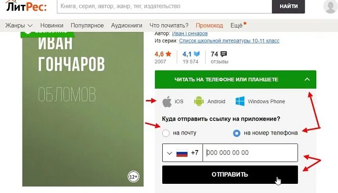Go to ЛитРес home via logo
Screen dimensions: 338x193
pos(26,6)
